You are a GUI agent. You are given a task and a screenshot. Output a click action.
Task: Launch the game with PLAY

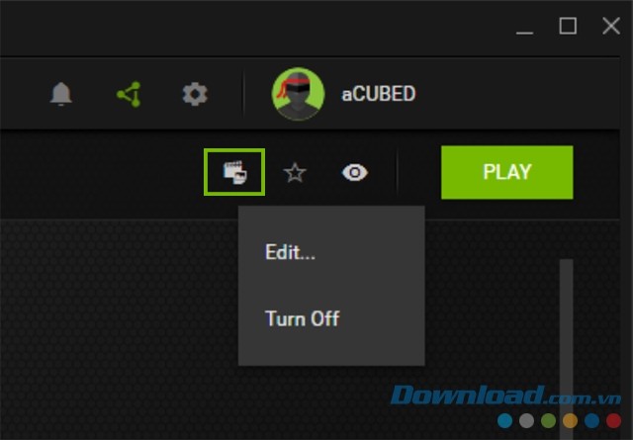(507, 172)
